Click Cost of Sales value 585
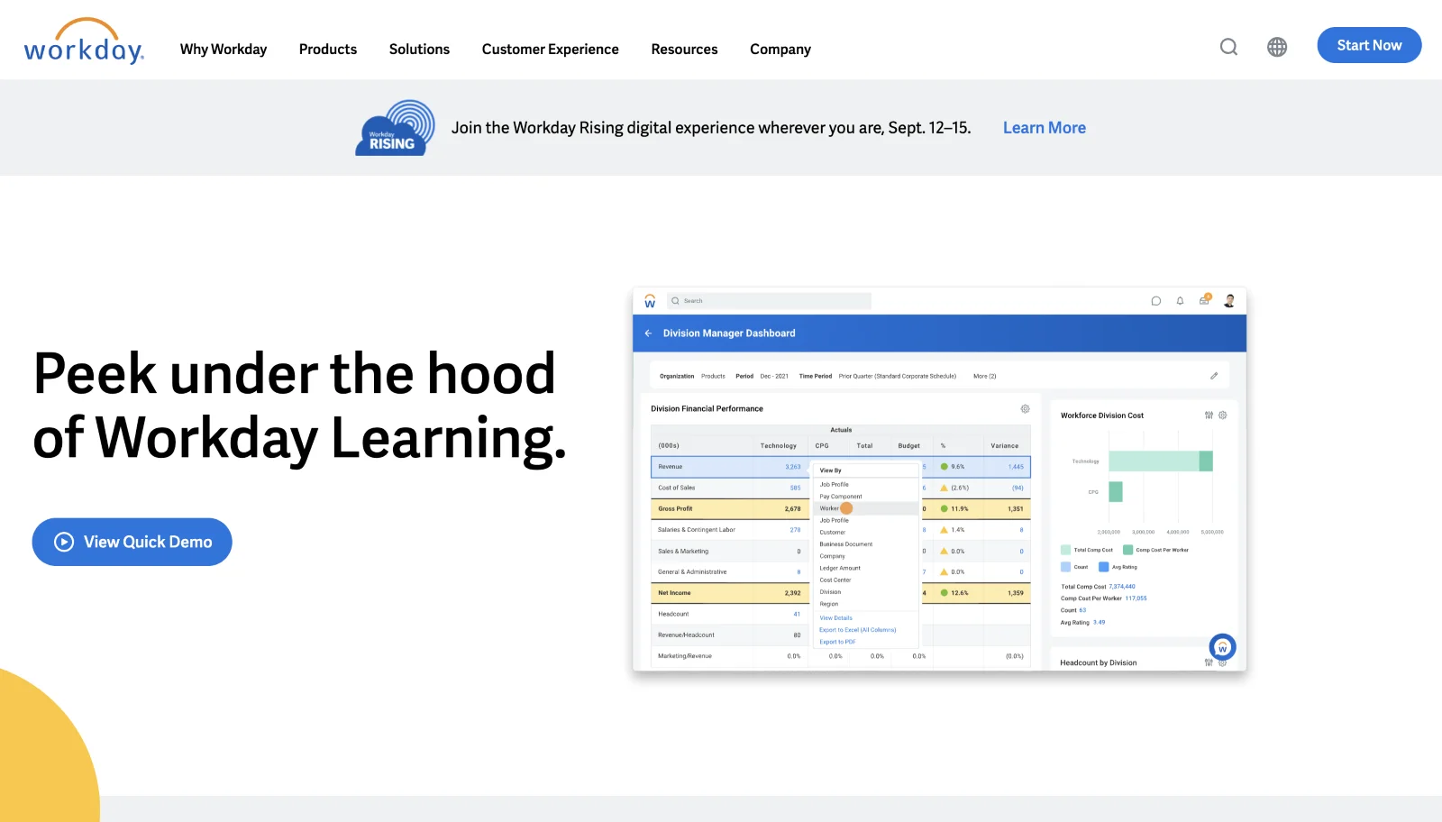This screenshot has width=1442, height=822. coord(795,488)
